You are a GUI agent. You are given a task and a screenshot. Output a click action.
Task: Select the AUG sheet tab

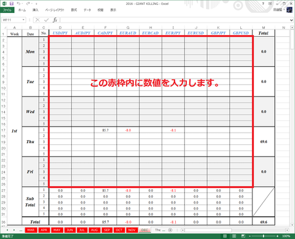(95, 230)
